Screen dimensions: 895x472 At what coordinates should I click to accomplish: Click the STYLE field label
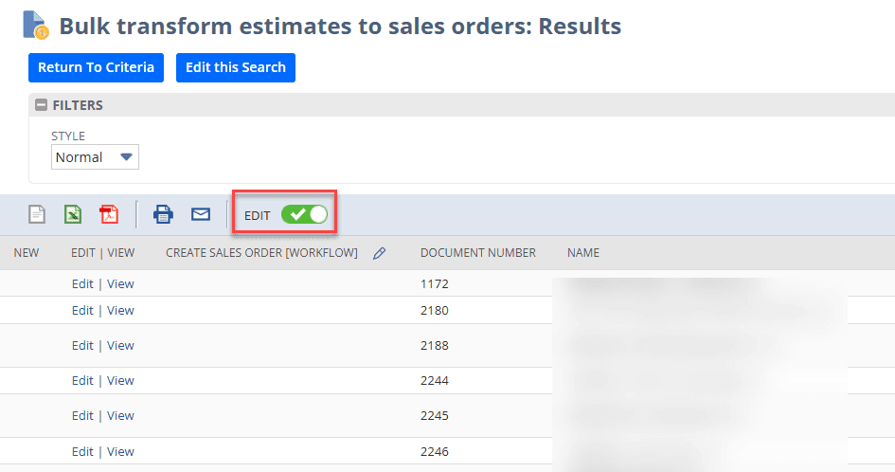click(x=68, y=136)
